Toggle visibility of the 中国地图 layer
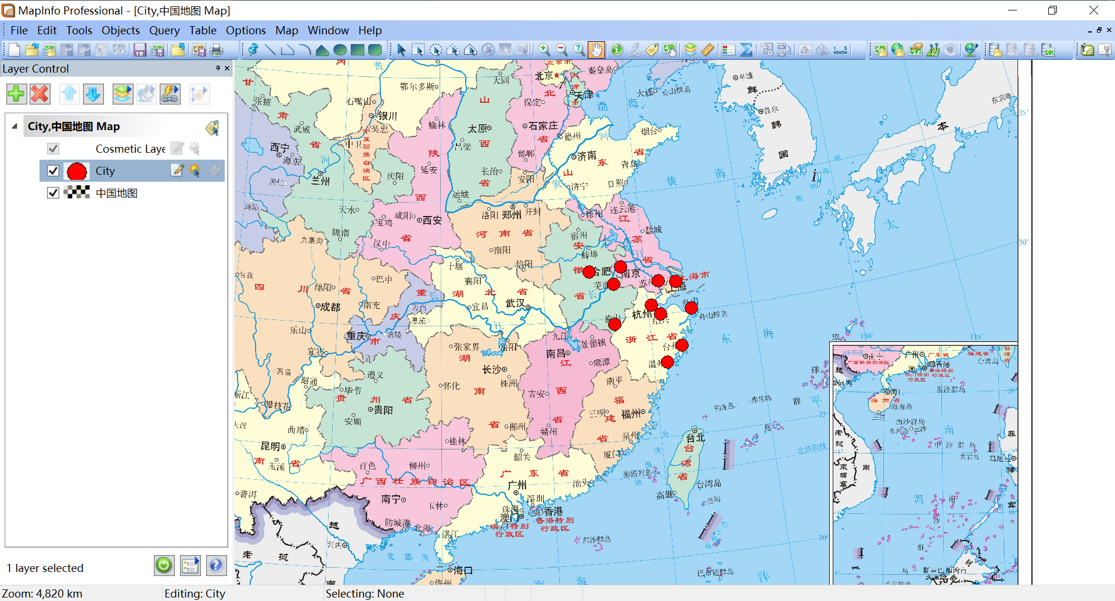Viewport: 1115px width, 601px height. tap(53, 193)
